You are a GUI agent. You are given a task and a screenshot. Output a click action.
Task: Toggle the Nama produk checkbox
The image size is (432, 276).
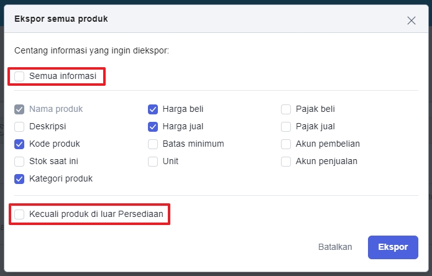pos(20,109)
